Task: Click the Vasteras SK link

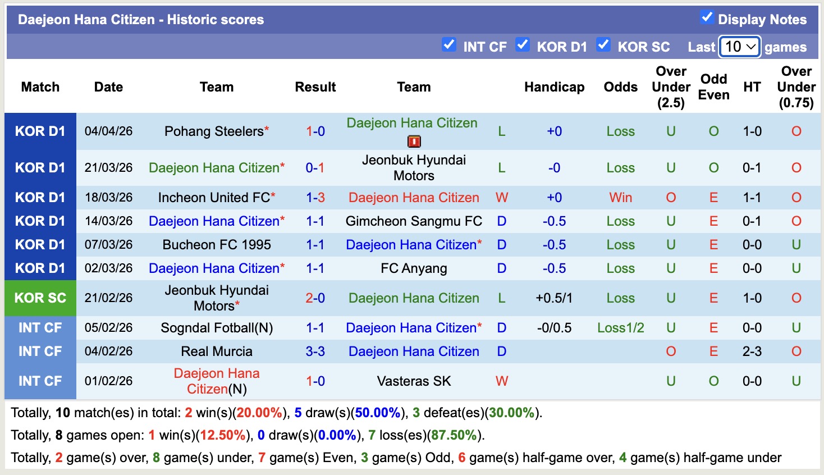Action: pyautogui.click(x=414, y=381)
